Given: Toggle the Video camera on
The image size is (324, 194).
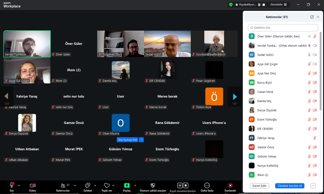Looking at the screenshot, I should (x=32, y=185).
